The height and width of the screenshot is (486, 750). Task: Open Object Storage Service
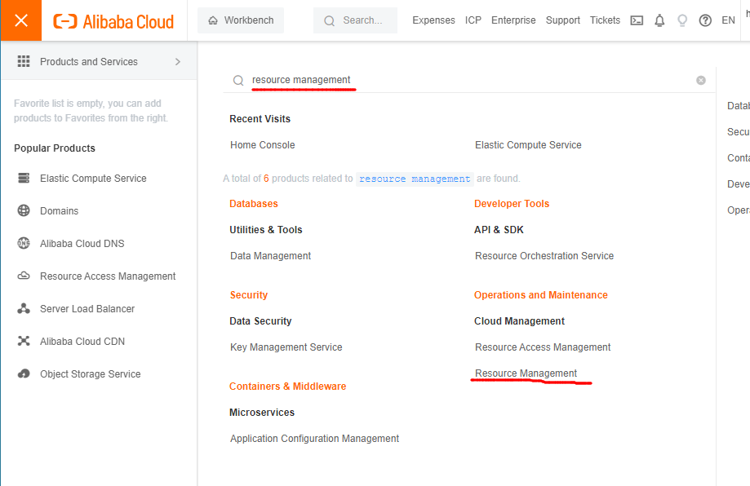[x=90, y=373]
